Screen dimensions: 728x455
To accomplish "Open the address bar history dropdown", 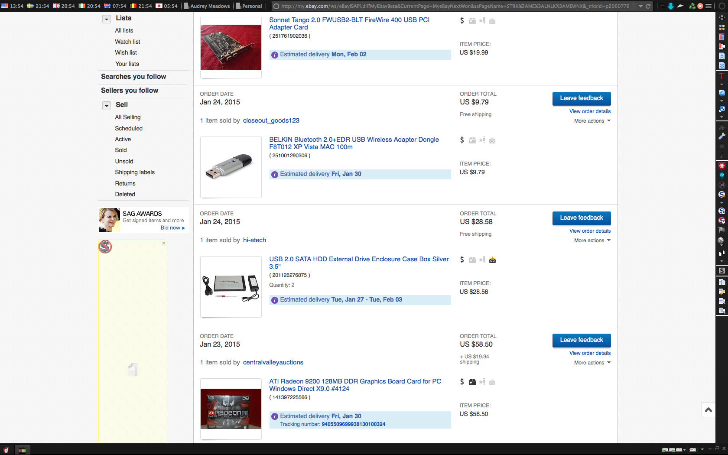I will 640,6.
